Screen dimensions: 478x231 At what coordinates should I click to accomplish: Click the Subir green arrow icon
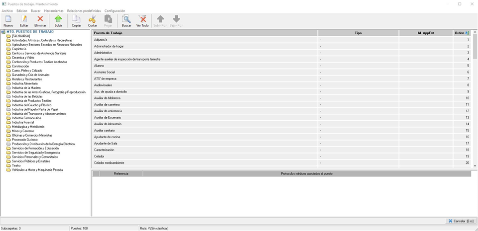pos(58,19)
